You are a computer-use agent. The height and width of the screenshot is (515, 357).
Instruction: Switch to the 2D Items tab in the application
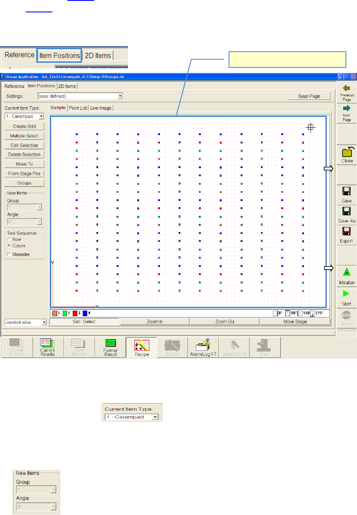[67, 86]
